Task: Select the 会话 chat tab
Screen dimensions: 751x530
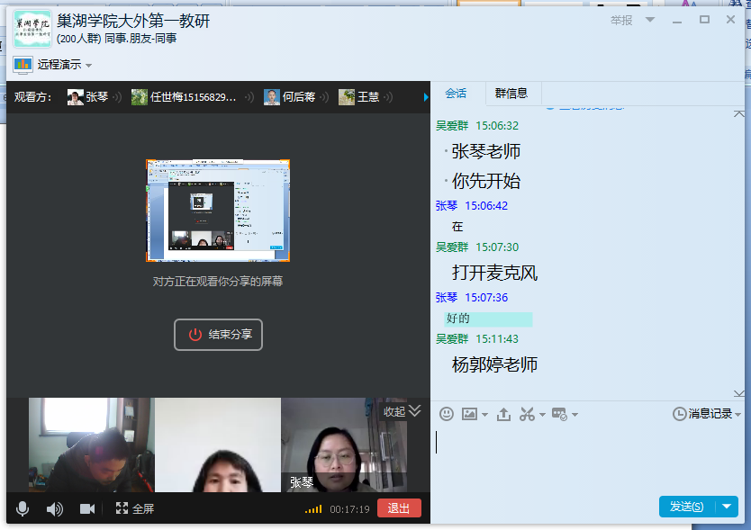Action: [456, 93]
